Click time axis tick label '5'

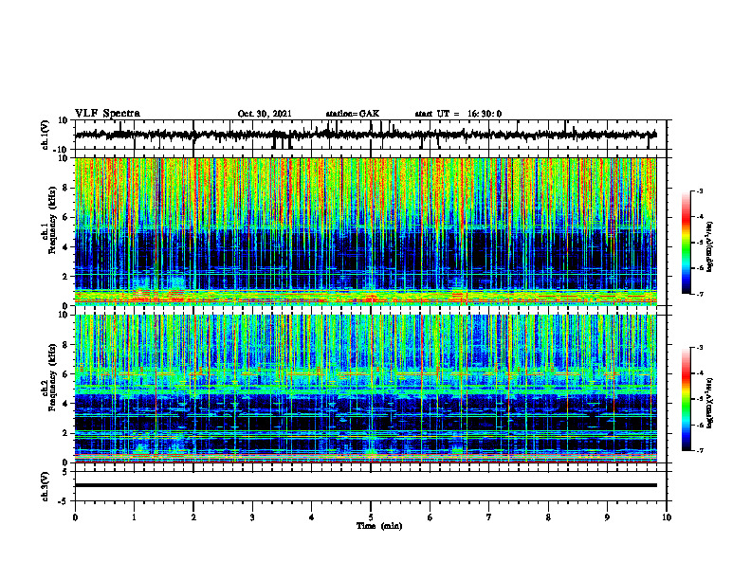(371, 517)
